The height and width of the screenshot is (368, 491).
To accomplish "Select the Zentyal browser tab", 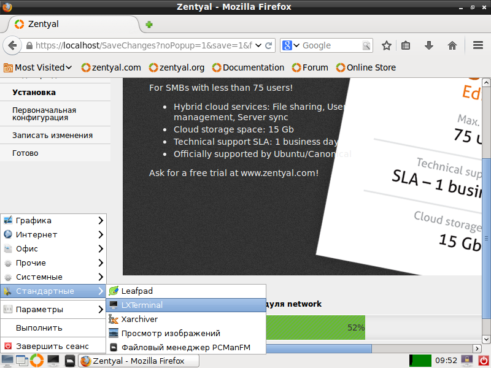I will point(72,24).
